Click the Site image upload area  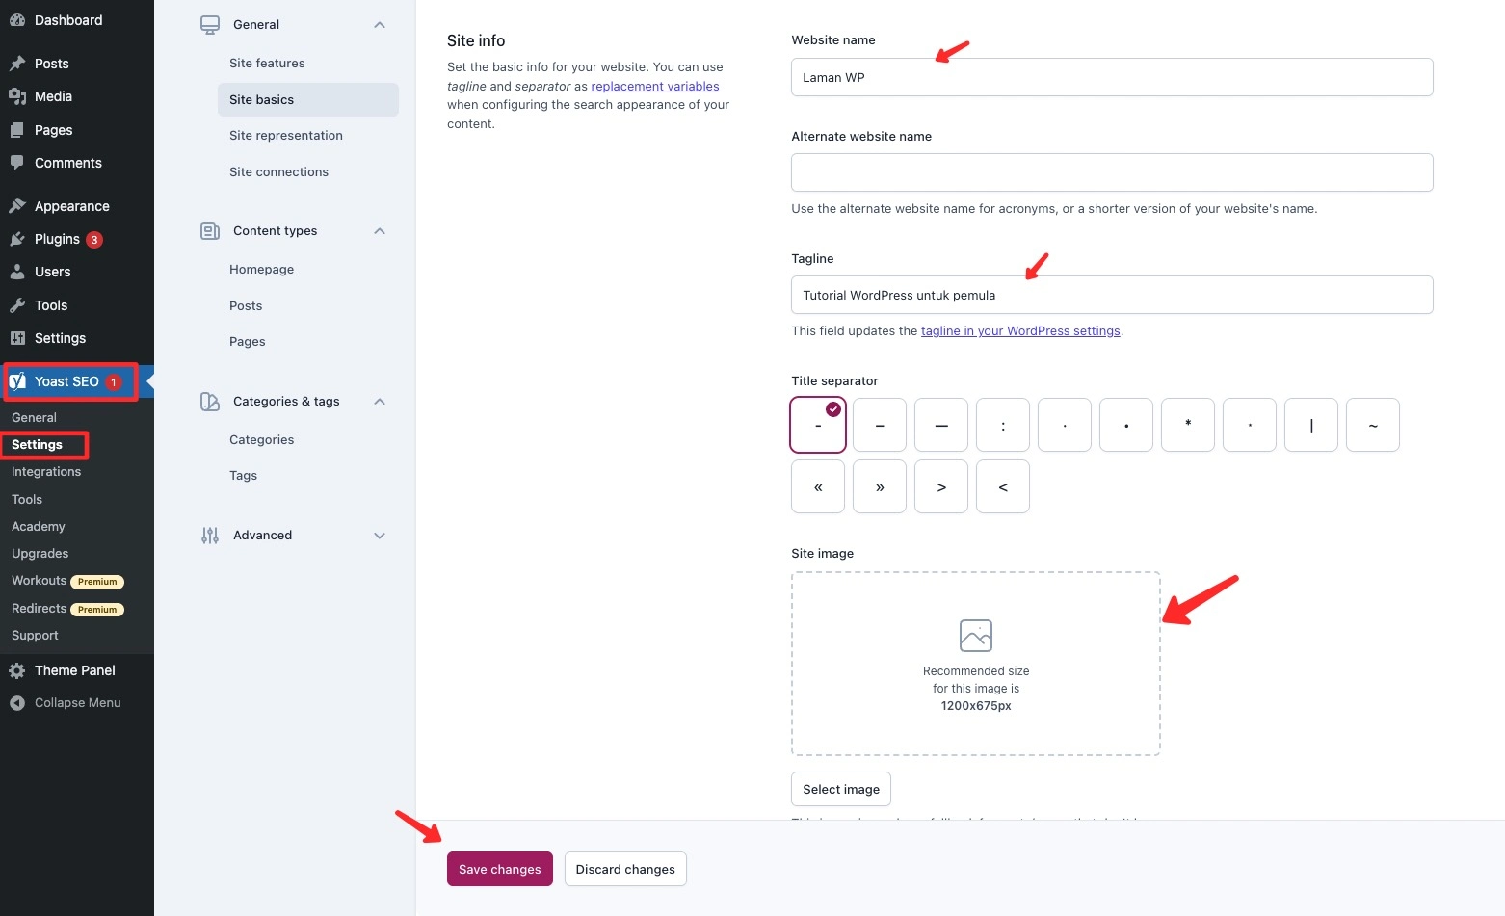tap(976, 664)
